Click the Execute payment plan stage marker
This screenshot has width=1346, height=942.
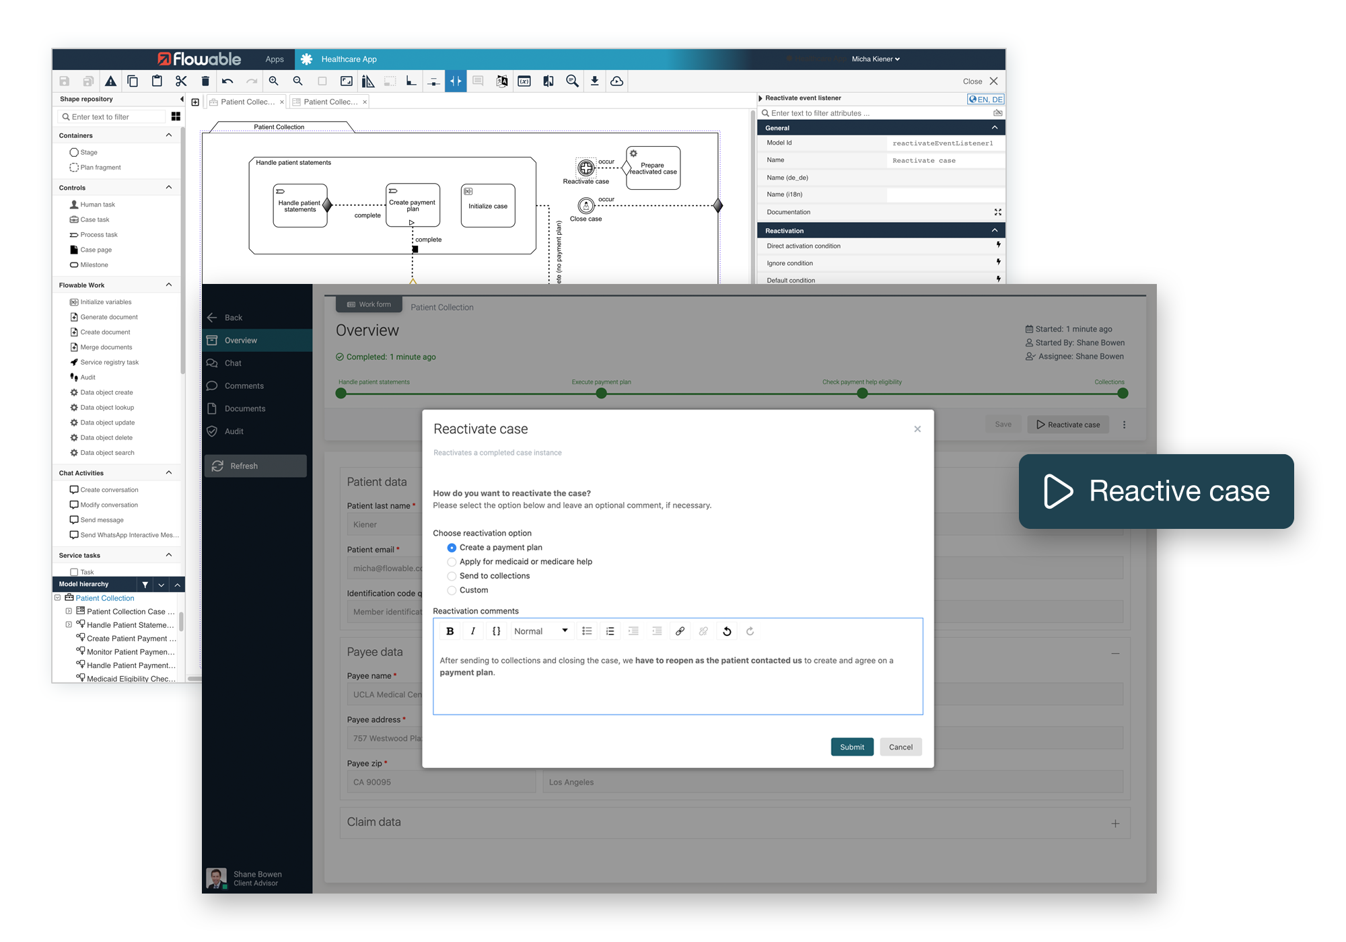(602, 394)
